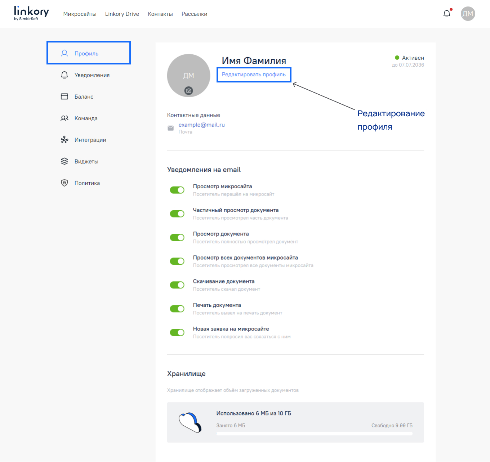Click the storage usage progress bar

pyautogui.click(x=314, y=434)
